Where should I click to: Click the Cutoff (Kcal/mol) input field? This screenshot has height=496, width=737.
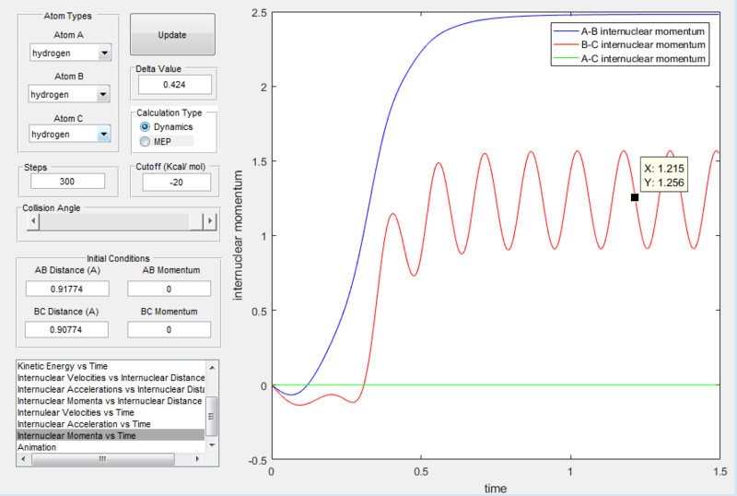[x=176, y=183]
